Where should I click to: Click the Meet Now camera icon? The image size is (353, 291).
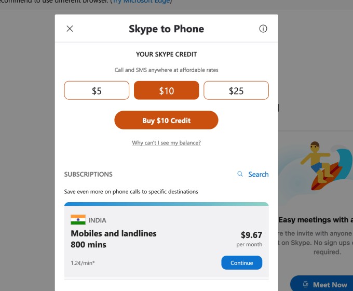click(305, 285)
